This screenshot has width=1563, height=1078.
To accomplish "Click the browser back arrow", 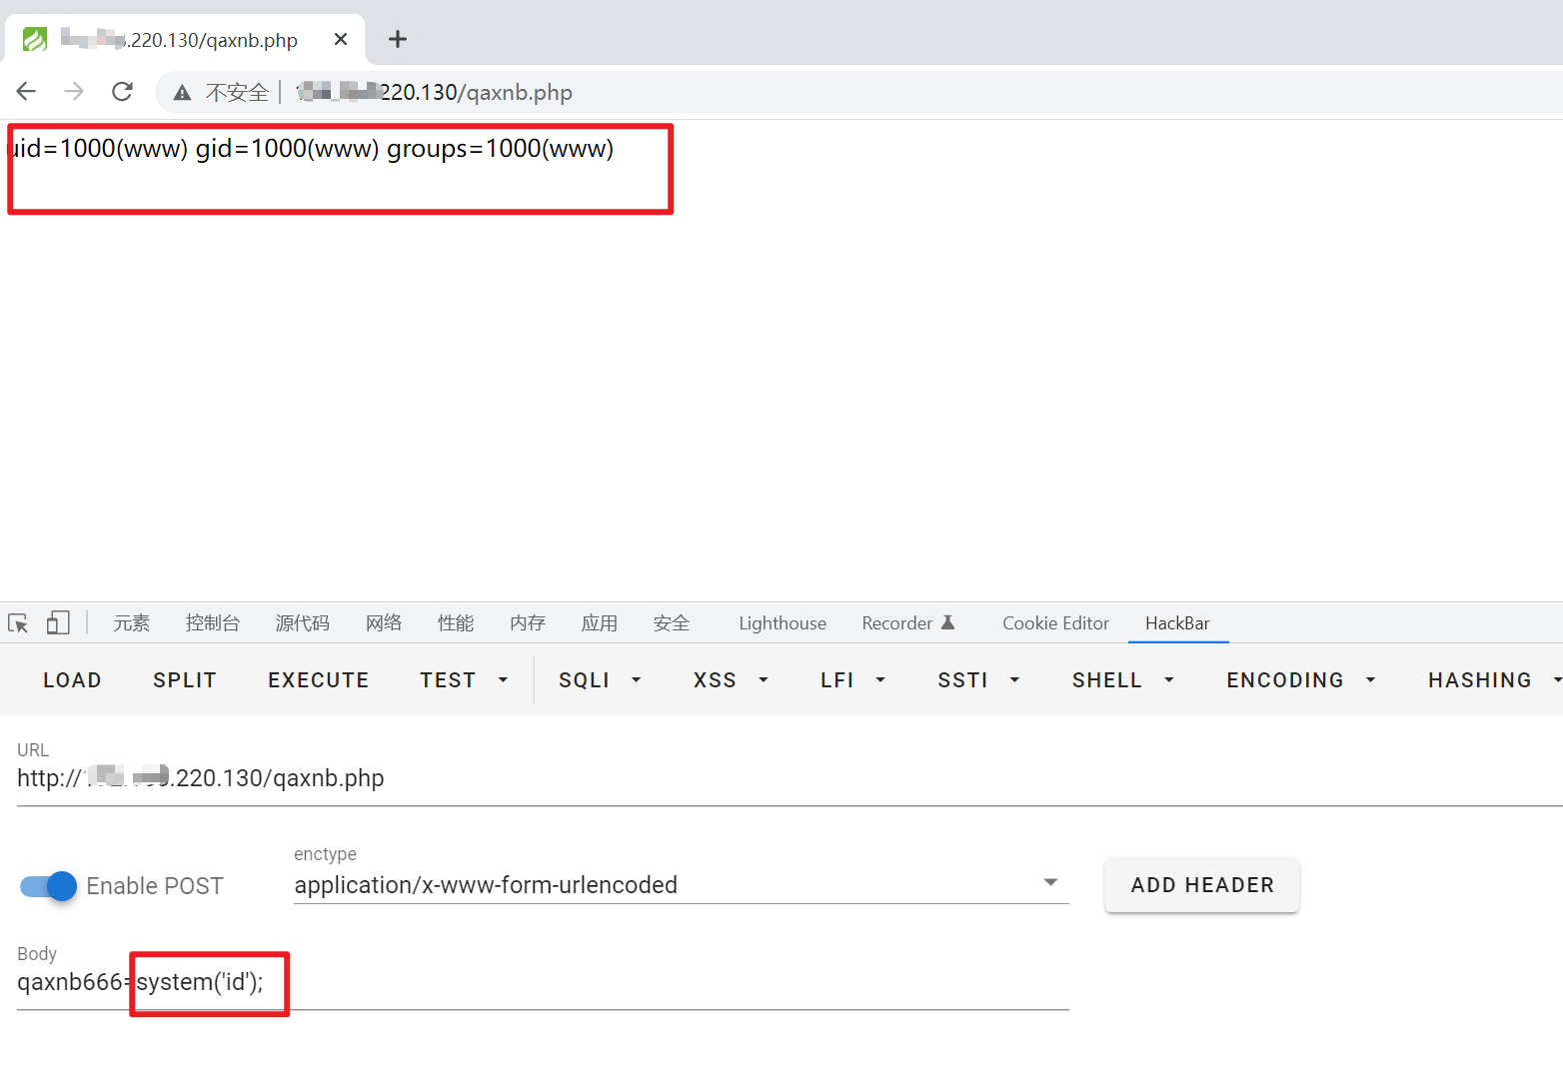I will pyautogui.click(x=27, y=92).
